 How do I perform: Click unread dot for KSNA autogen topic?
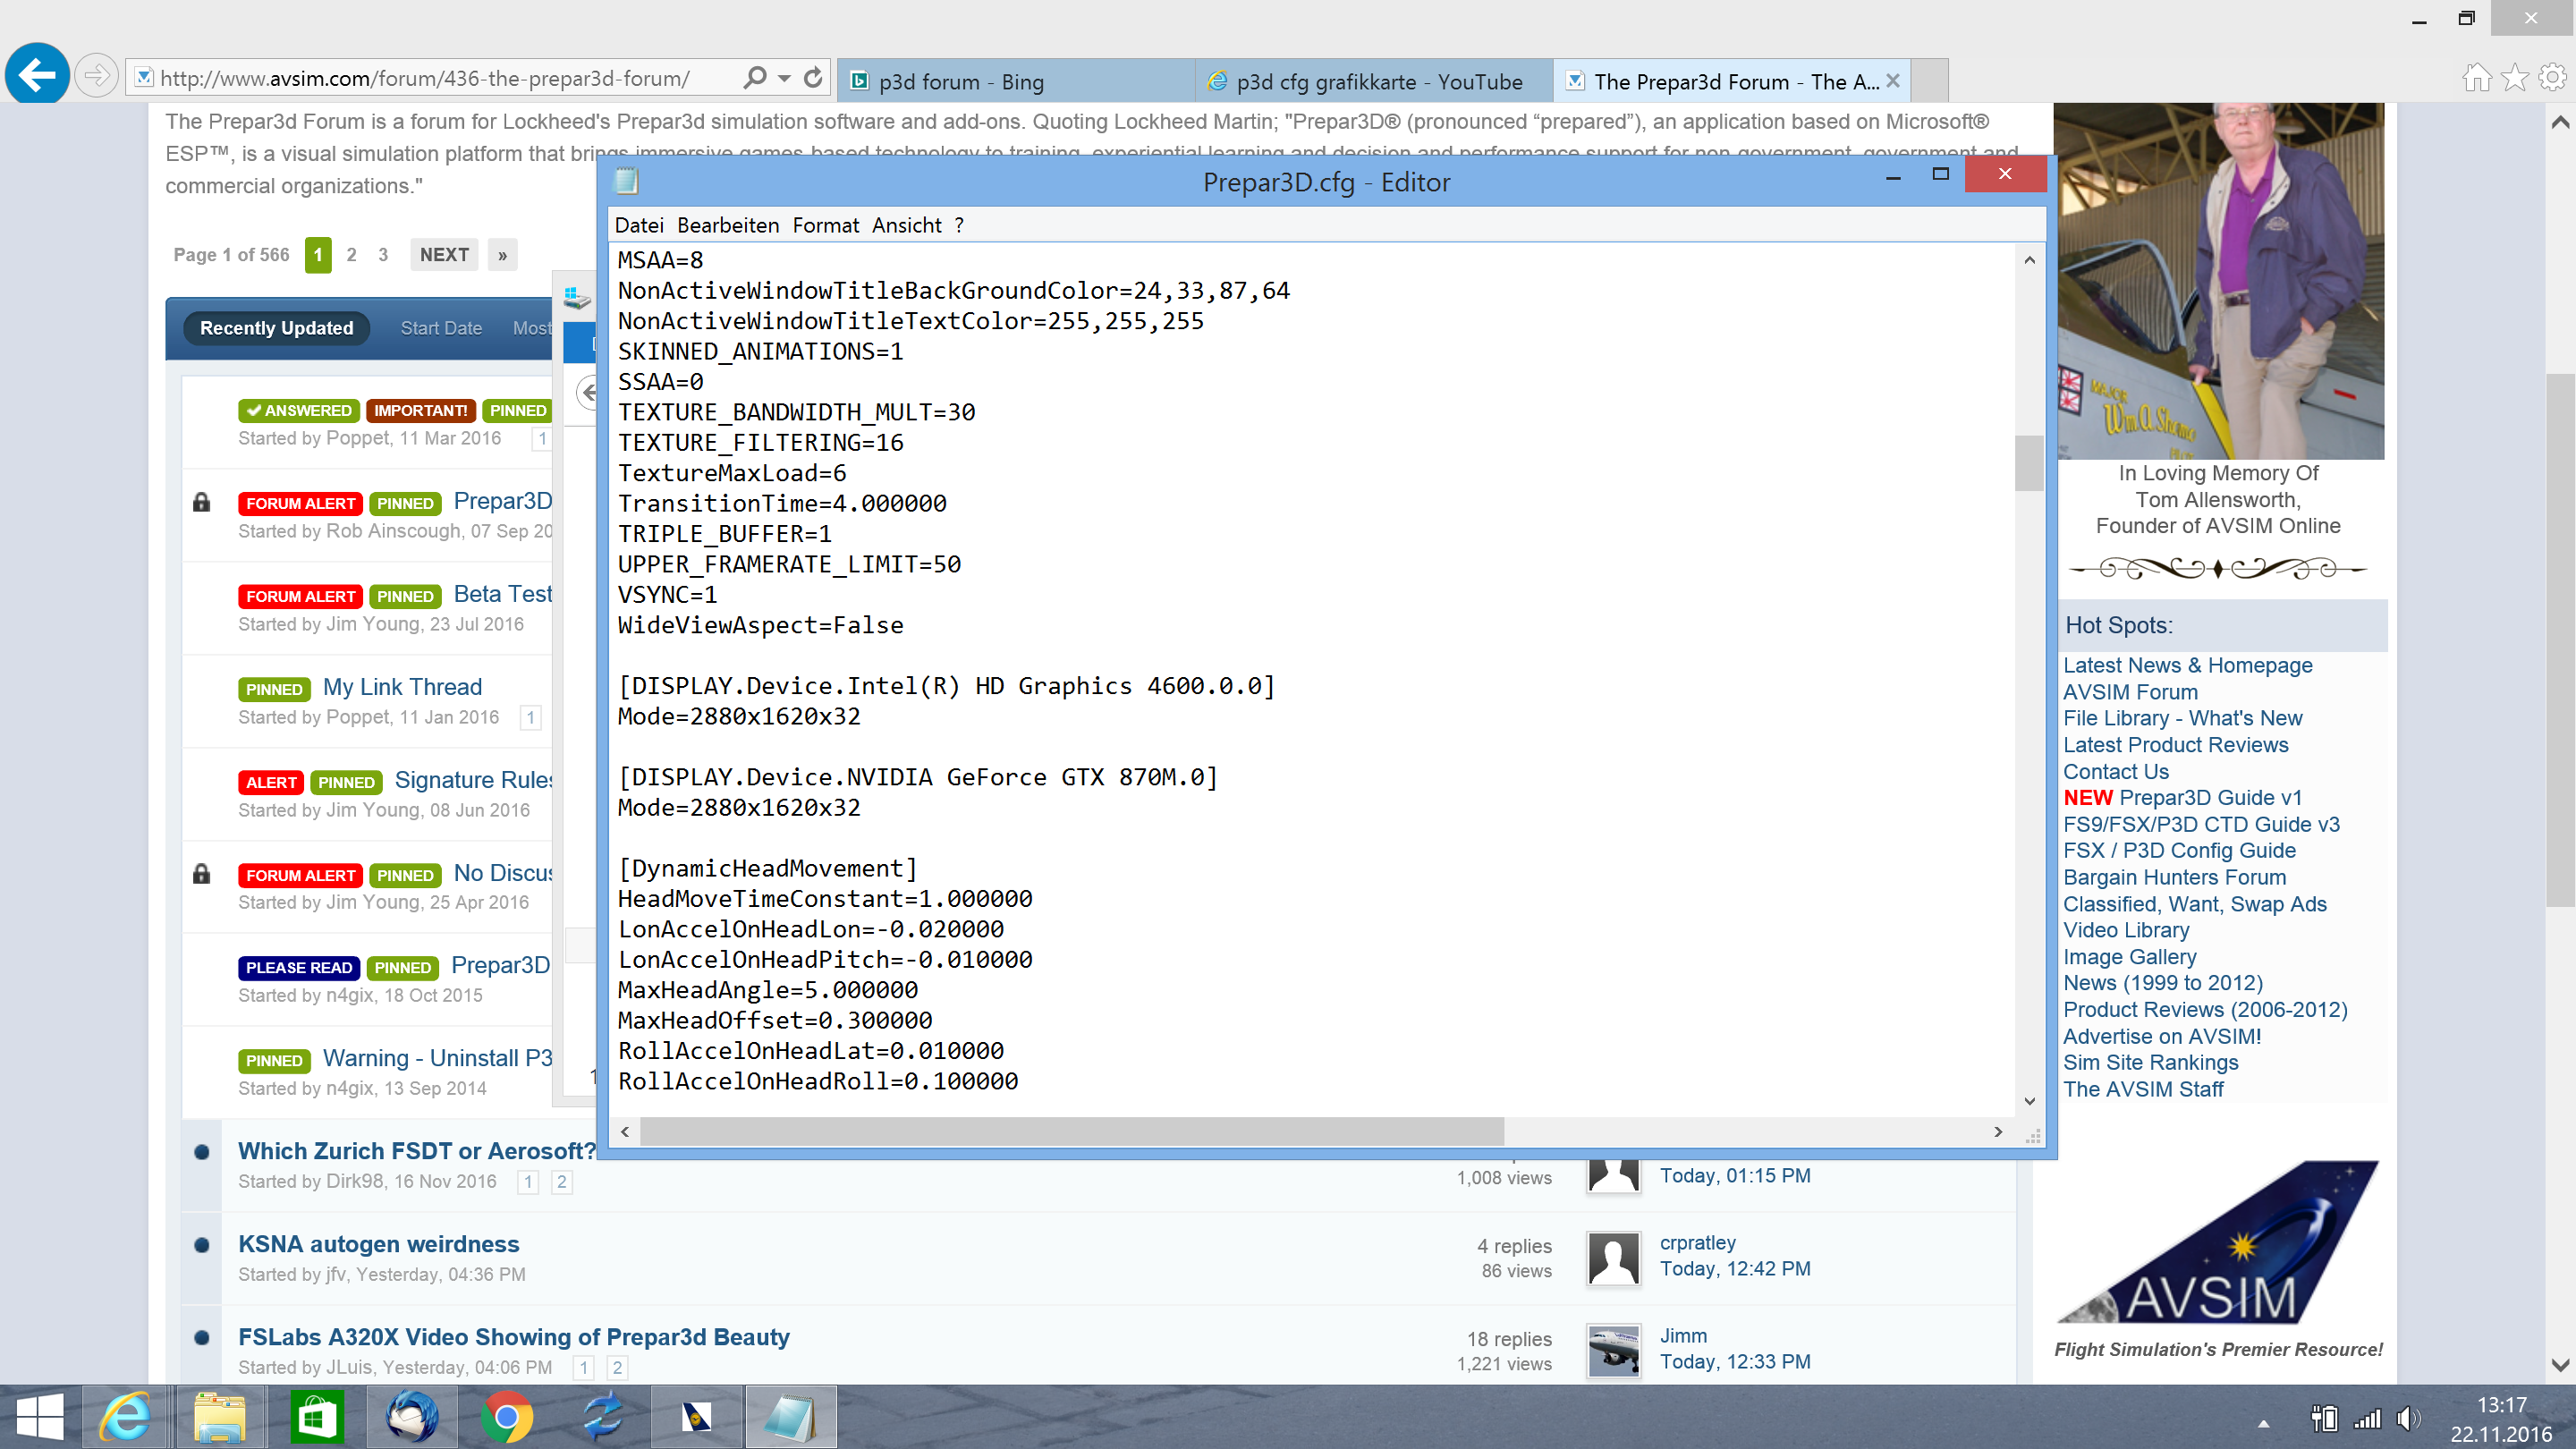(201, 1245)
